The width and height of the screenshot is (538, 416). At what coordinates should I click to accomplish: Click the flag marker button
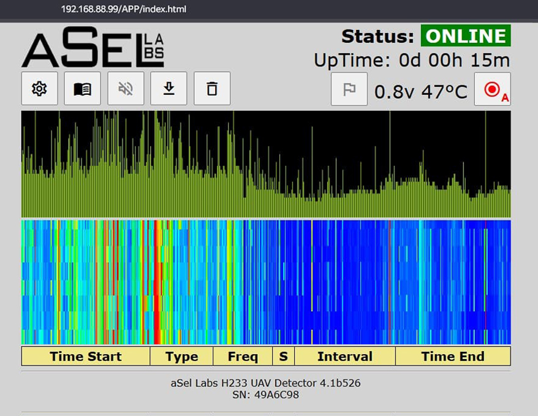(x=349, y=89)
